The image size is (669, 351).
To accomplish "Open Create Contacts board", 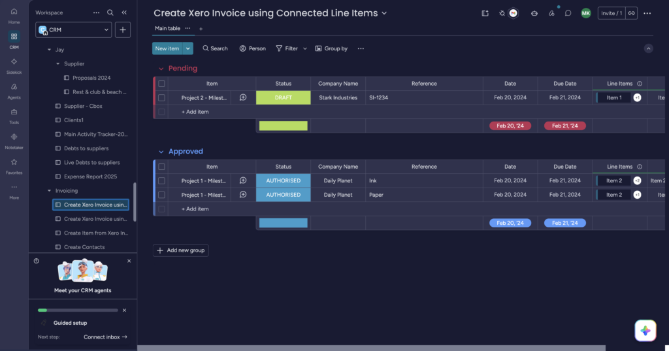I will [x=84, y=247].
